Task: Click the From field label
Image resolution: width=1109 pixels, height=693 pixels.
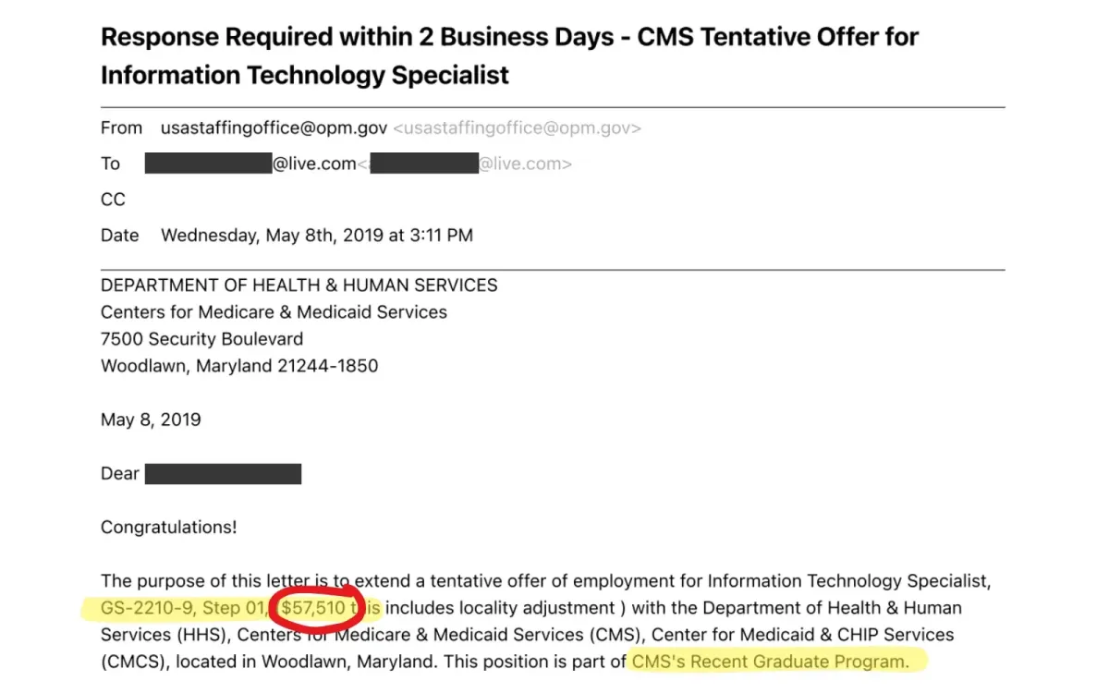Action: pos(121,128)
